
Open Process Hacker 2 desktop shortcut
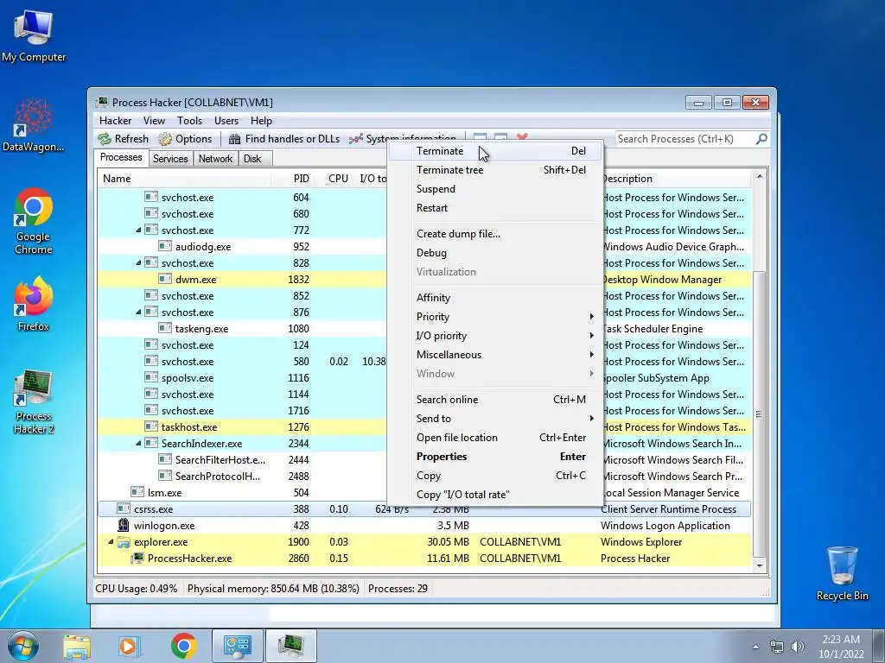click(34, 401)
